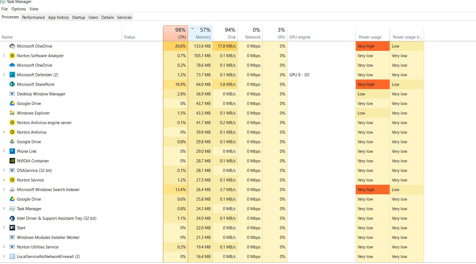This screenshot has width=476, height=264.
Task: Click the Microsoft SharePoint icon
Action: click(x=12, y=84)
